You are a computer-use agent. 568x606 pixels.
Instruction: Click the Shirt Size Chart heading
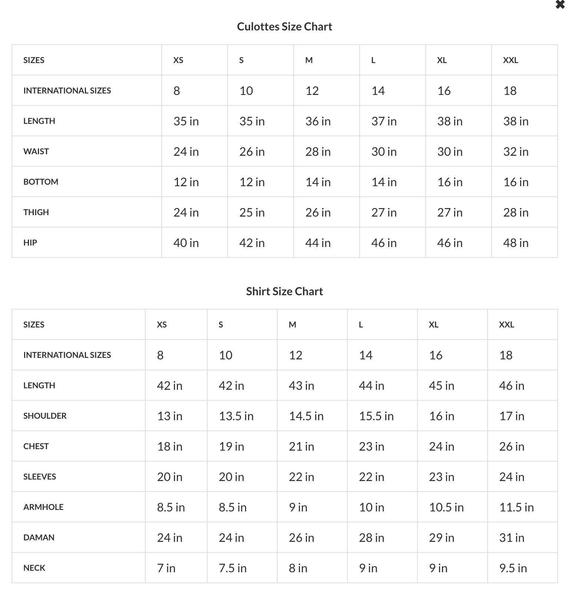click(x=284, y=292)
